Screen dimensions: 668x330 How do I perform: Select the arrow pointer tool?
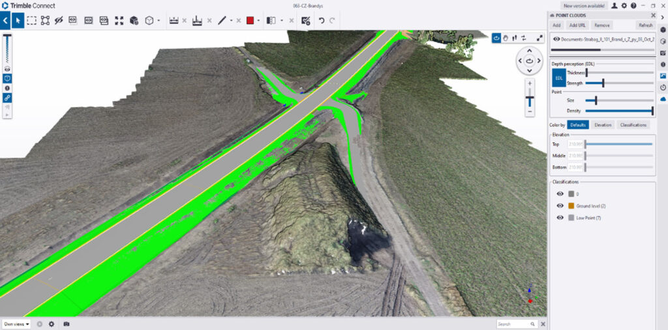tap(18, 20)
